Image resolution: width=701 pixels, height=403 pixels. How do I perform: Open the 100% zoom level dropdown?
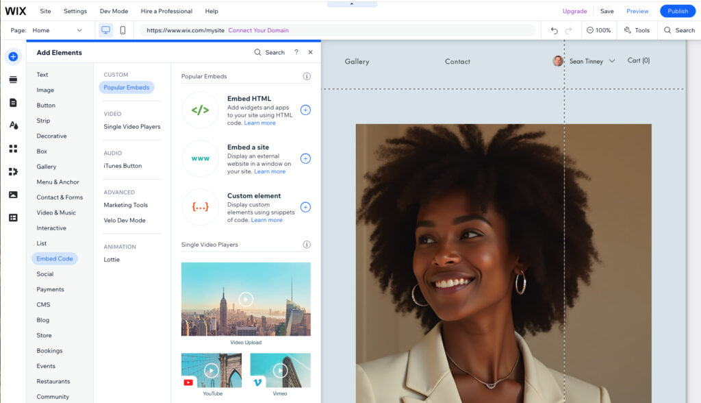coord(599,30)
